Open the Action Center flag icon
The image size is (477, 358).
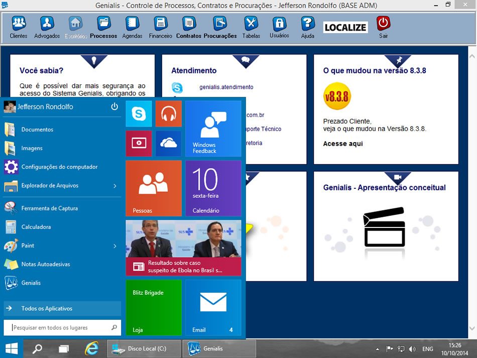[390, 349]
